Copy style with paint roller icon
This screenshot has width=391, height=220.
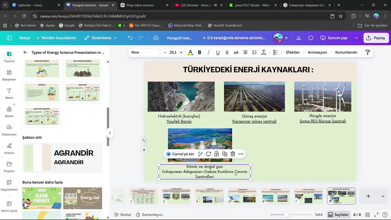coord(367,53)
